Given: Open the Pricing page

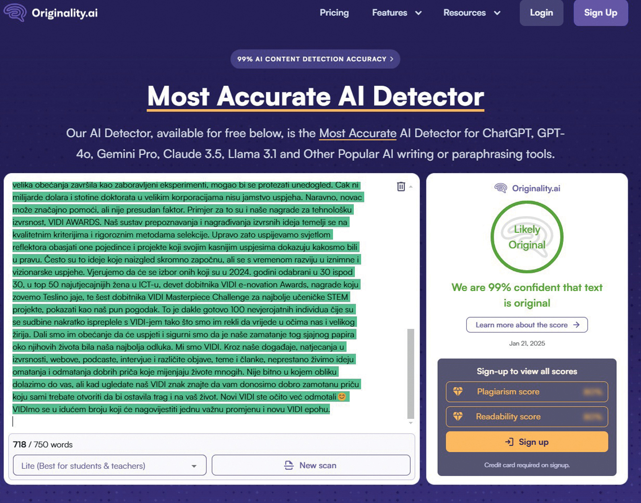Looking at the screenshot, I should (x=334, y=13).
